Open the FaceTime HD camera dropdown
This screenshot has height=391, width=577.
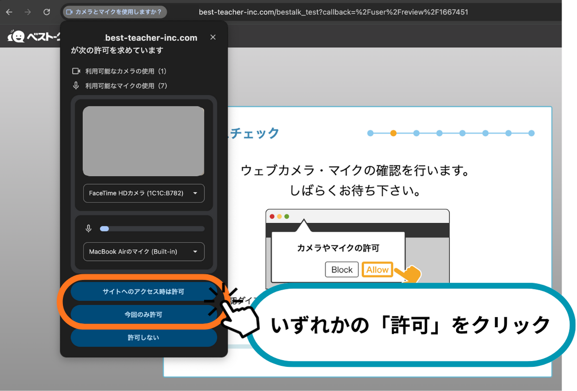[144, 193]
